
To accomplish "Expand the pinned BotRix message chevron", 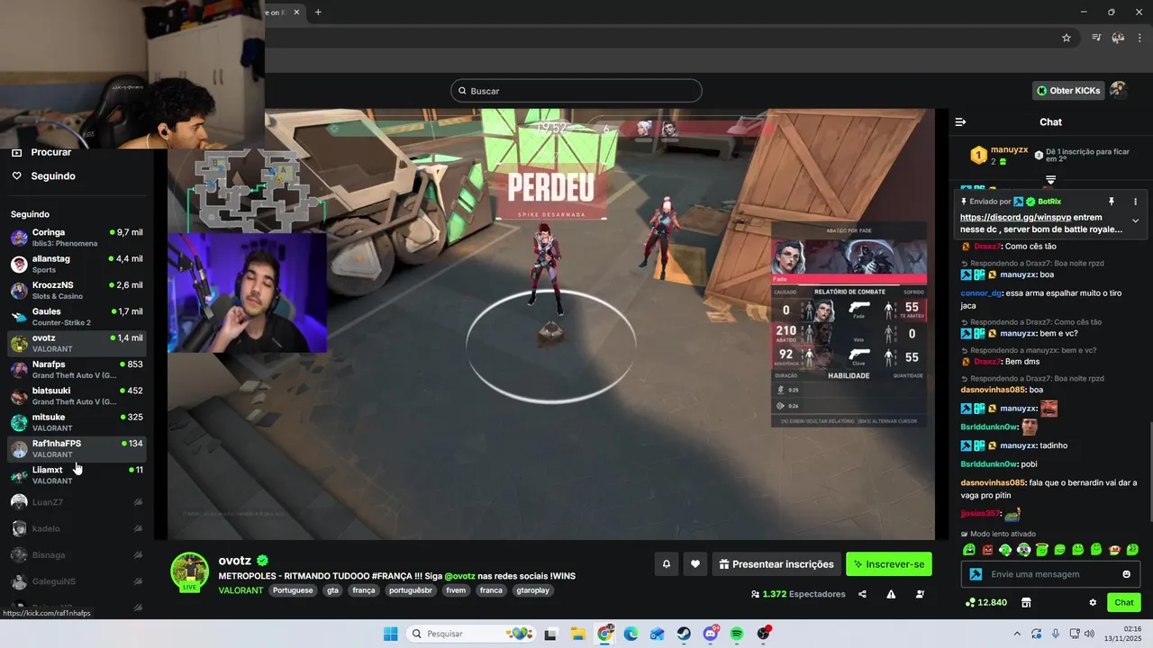I will (x=1135, y=220).
